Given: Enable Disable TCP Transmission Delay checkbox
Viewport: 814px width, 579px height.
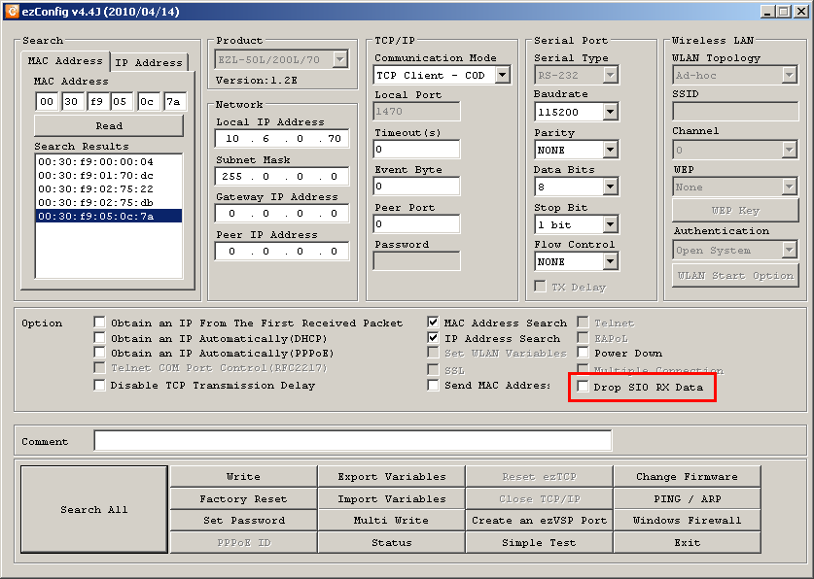Looking at the screenshot, I should pyautogui.click(x=99, y=385).
